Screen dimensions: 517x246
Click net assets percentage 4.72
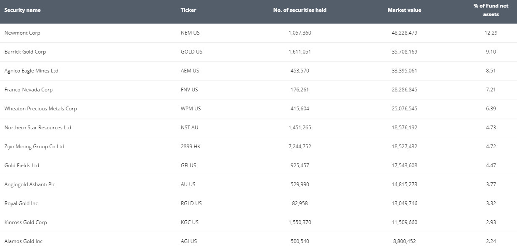pos(491,147)
